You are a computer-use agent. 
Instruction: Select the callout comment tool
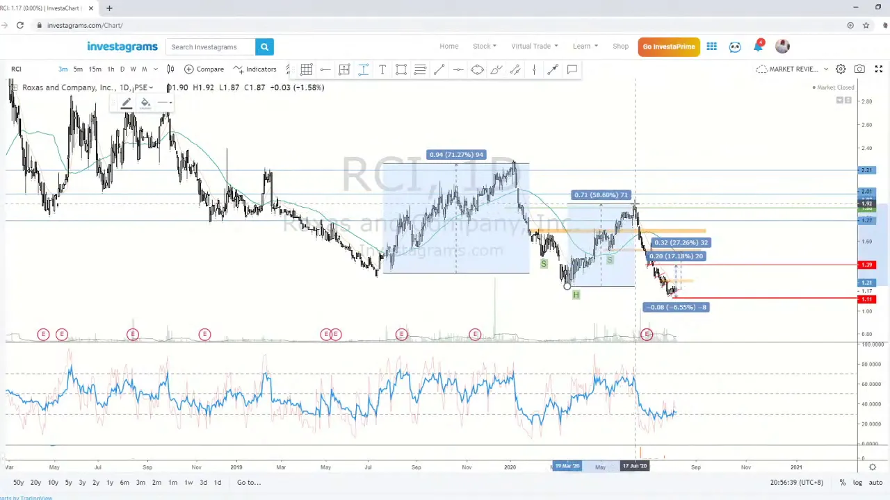tap(572, 69)
